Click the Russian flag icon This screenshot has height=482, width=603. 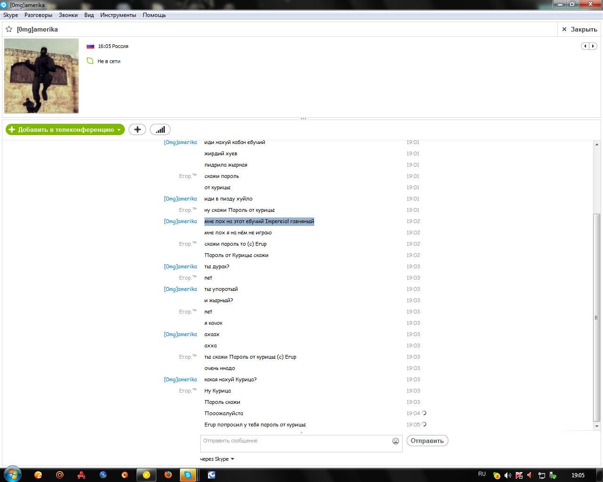click(90, 46)
